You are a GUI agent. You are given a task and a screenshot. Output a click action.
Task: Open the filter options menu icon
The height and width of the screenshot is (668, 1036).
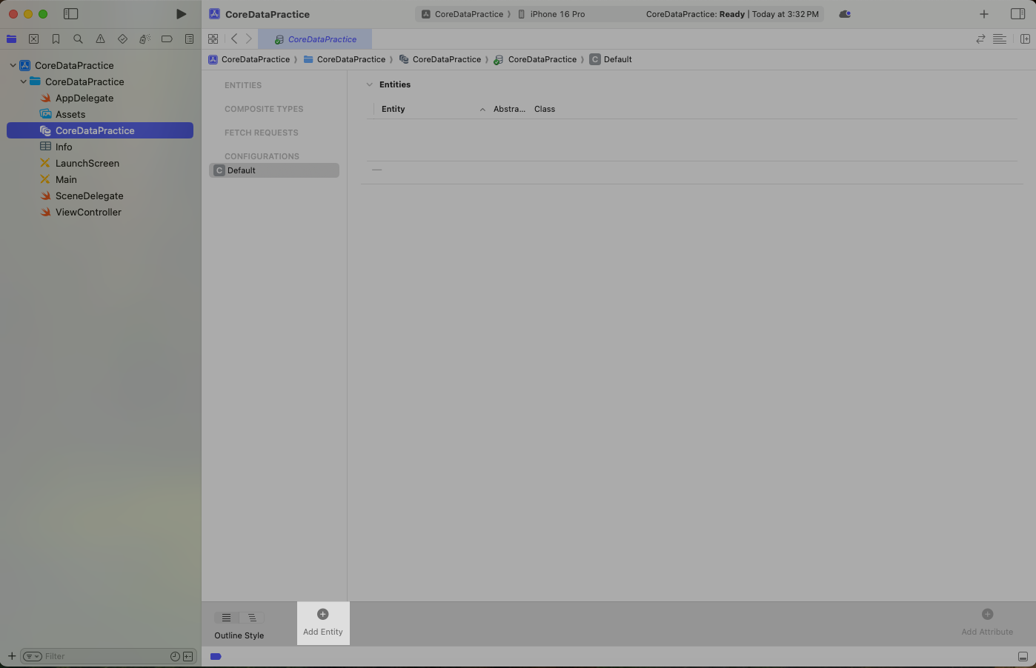coord(32,656)
